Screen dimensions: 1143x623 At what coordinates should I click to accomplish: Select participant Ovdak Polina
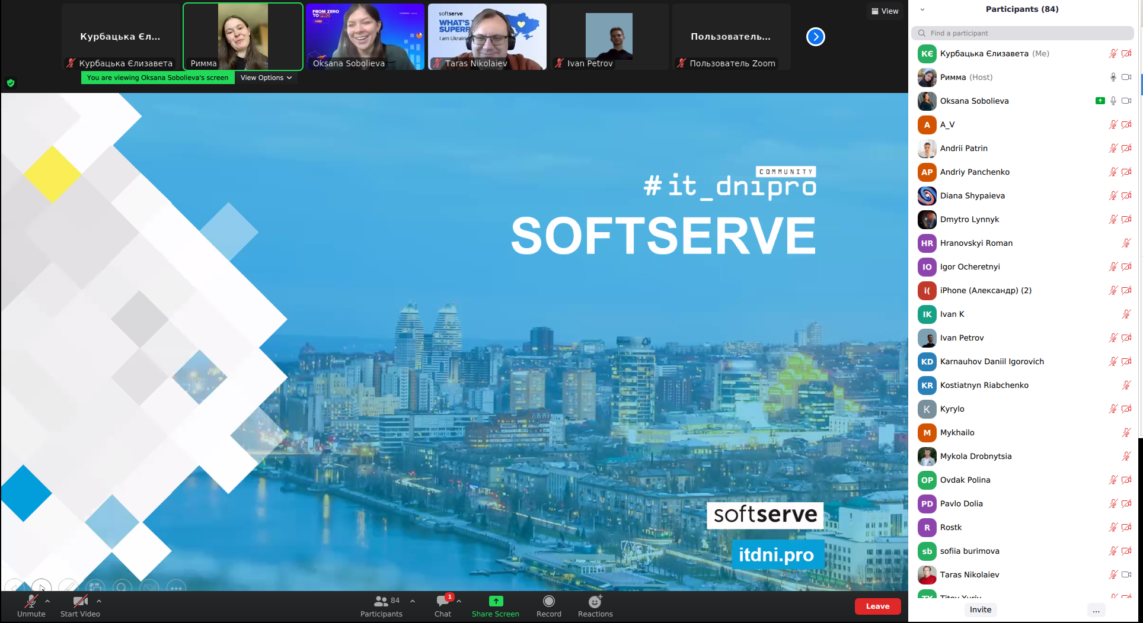1024,480
